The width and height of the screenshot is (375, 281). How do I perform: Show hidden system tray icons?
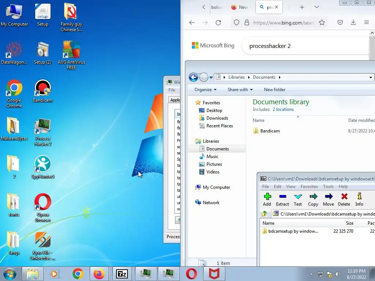click(x=311, y=274)
